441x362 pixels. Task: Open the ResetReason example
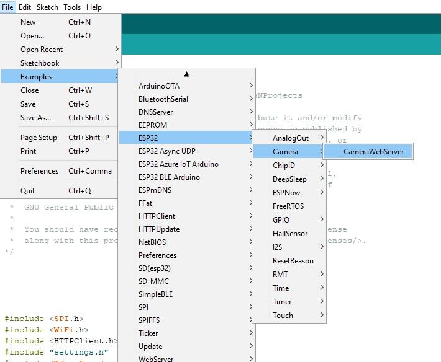[289, 261]
